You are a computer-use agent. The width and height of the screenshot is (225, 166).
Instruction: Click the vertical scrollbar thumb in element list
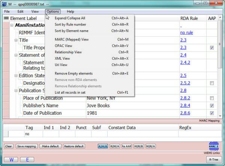point(220,44)
